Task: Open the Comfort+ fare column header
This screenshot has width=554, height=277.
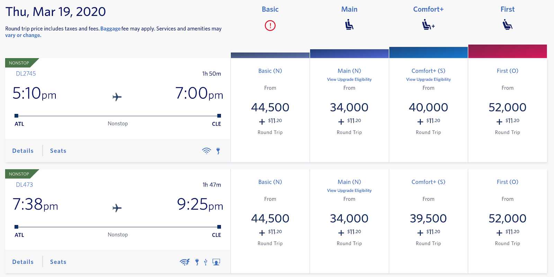Action: pyautogui.click(x=428, y=9)
